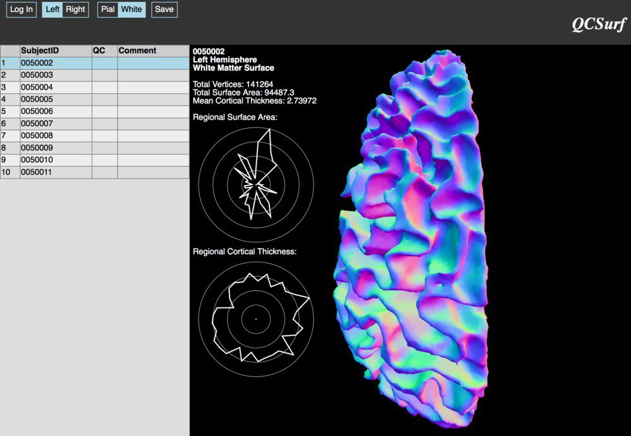Click the QCSurf logo title
This screenshot has height=436, width=631.
tap(598, 24)
